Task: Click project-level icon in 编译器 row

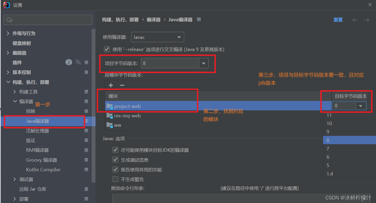Action: pos(87,102)
